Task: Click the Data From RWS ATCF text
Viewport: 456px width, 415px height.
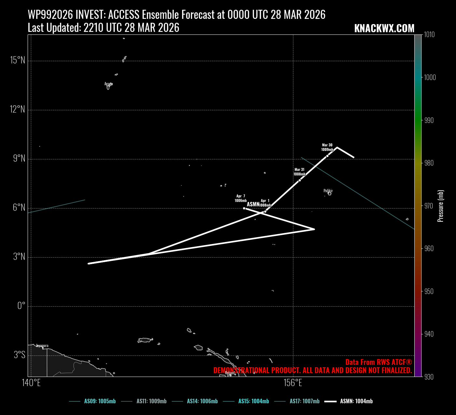Action: (x=378, y=362)
